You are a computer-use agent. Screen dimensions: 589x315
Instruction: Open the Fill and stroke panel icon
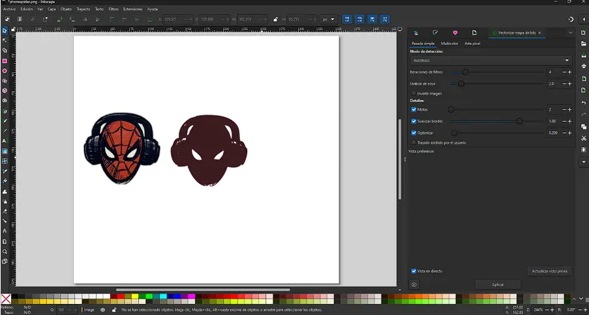coord(435,33)
